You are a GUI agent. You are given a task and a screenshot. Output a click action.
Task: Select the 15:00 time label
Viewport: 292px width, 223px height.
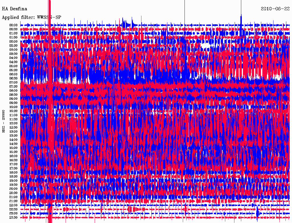tap(13, 148)
